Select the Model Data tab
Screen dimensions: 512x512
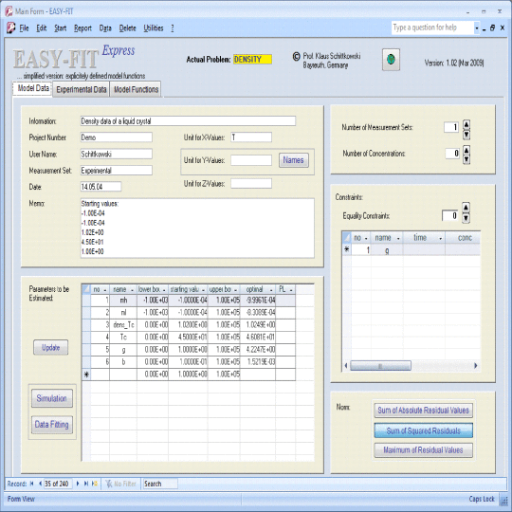(x=33, y=88)
